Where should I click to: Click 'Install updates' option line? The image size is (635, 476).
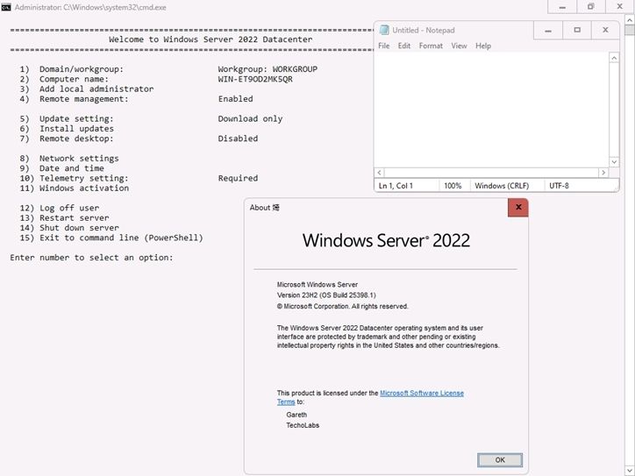(67, 129)
